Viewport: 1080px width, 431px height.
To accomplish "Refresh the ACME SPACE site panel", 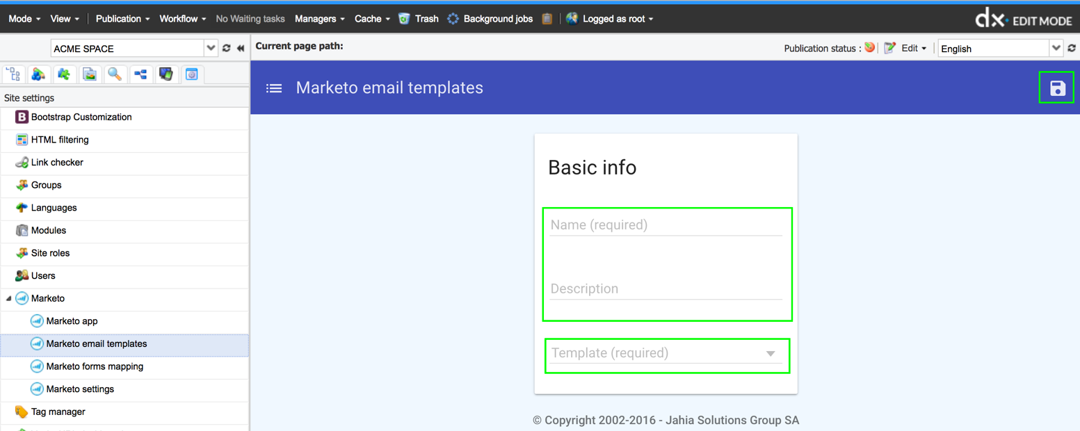I will (x=226, y=49).
